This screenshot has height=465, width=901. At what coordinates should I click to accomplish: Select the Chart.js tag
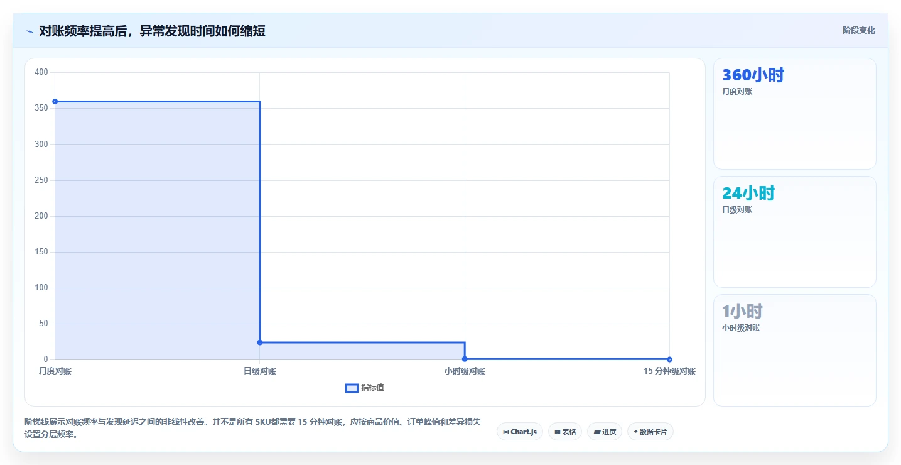pos(520,432)
